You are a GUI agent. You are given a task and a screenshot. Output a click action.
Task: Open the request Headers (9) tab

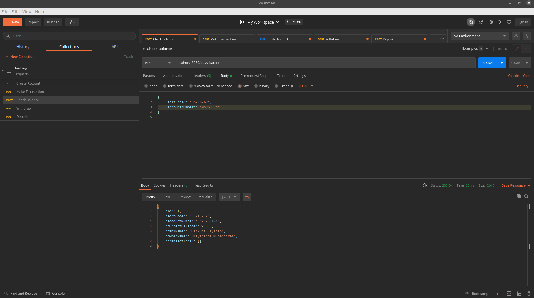tap(202, 76)
